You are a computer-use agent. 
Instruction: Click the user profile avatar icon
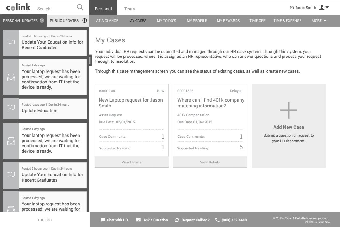[321, 7]
